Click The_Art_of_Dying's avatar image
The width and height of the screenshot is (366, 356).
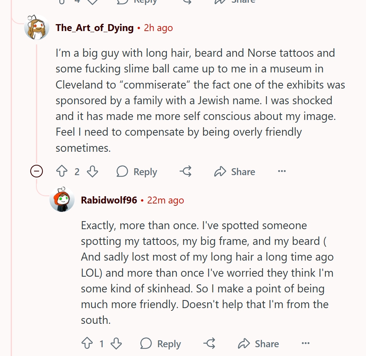pos(37,27)
